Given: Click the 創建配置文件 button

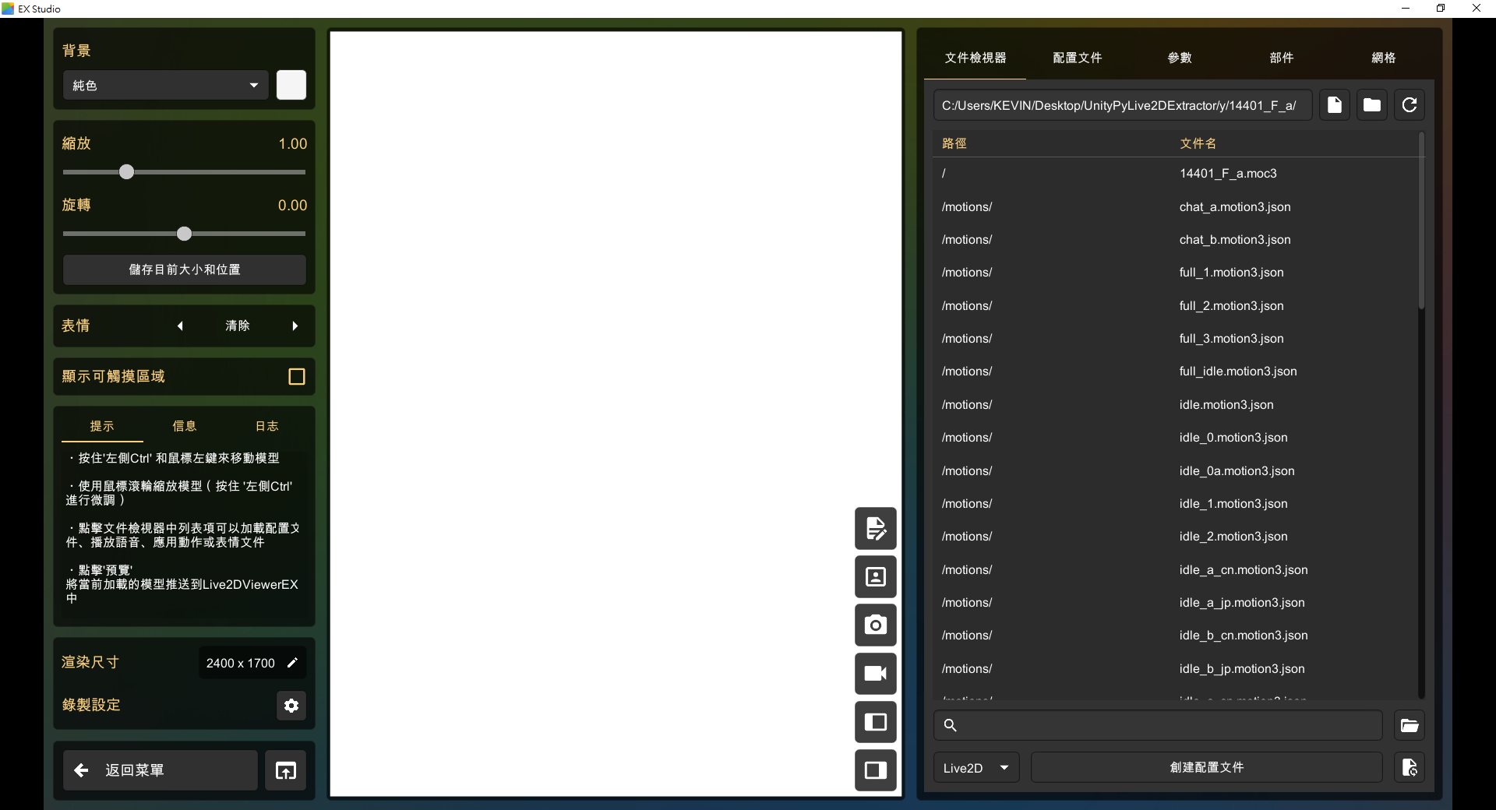Looking at the screenshot, I should pyautogui.click(x=1206, y=768).
